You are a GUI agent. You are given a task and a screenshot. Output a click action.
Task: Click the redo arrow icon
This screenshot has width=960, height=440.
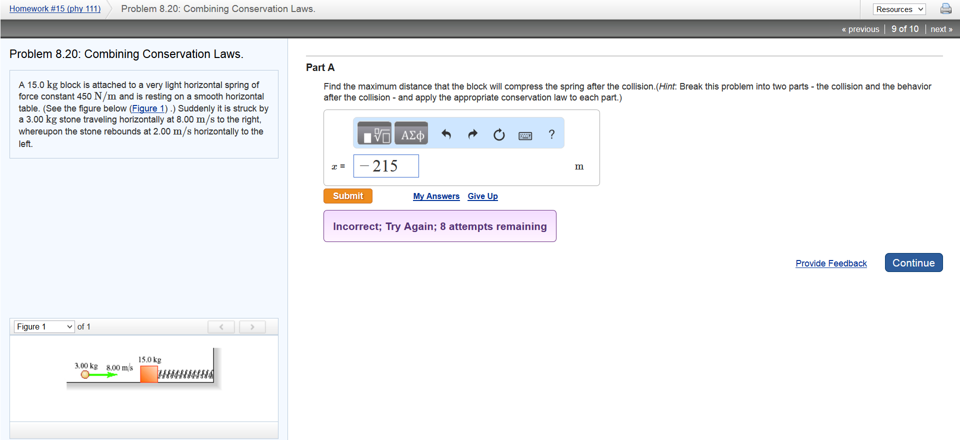472,134
